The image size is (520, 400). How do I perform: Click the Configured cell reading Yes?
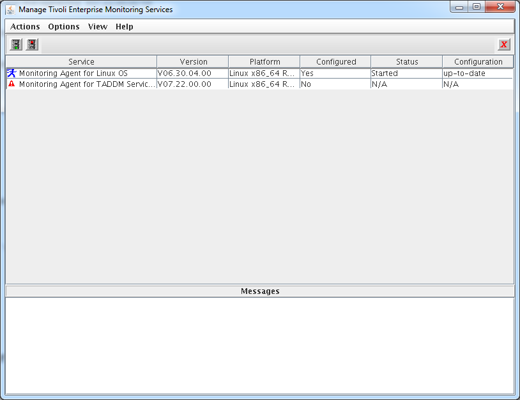[335, 73]
